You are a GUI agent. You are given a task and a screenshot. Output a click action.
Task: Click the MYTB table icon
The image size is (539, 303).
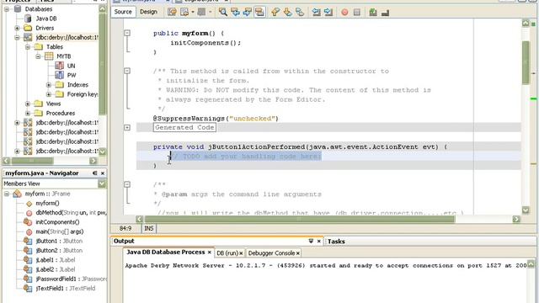click(x=49, y=56)
